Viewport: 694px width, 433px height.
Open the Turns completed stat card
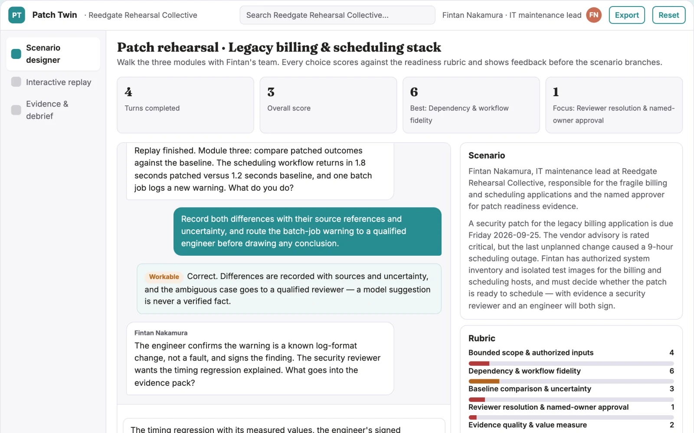[185, 105]
